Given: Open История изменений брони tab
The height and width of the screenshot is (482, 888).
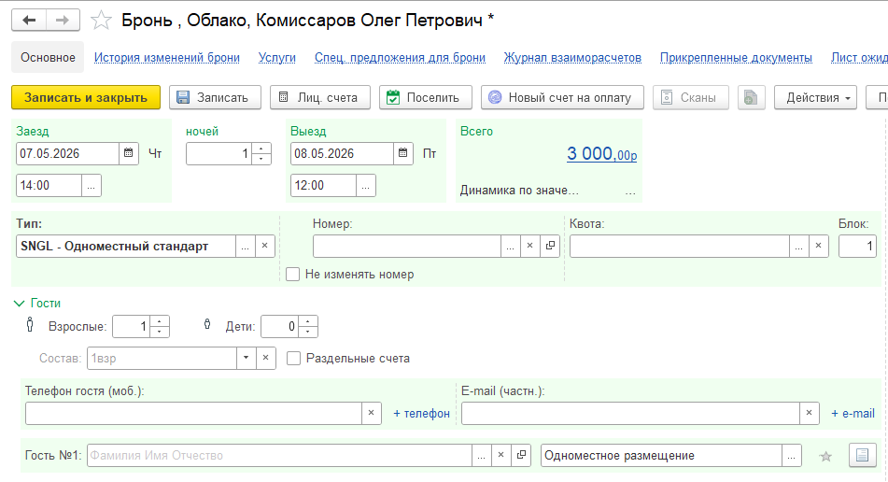Looking at the screenshot, I should [x=167, y=58].
